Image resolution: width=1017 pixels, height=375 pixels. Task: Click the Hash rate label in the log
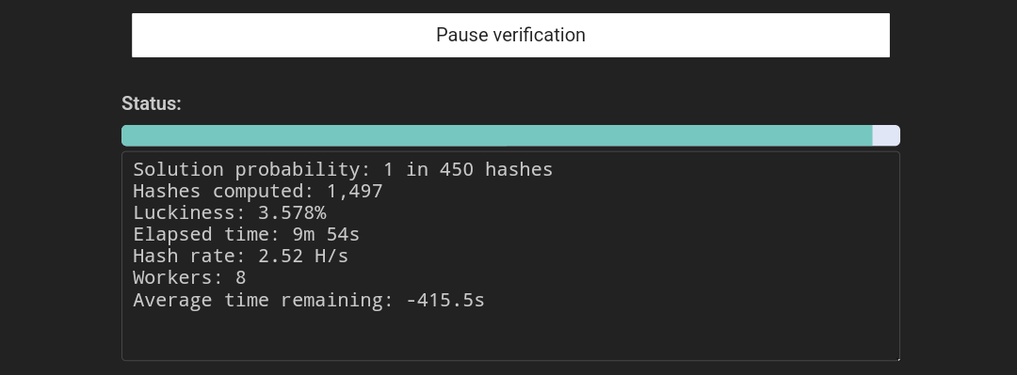pos(189,256)
